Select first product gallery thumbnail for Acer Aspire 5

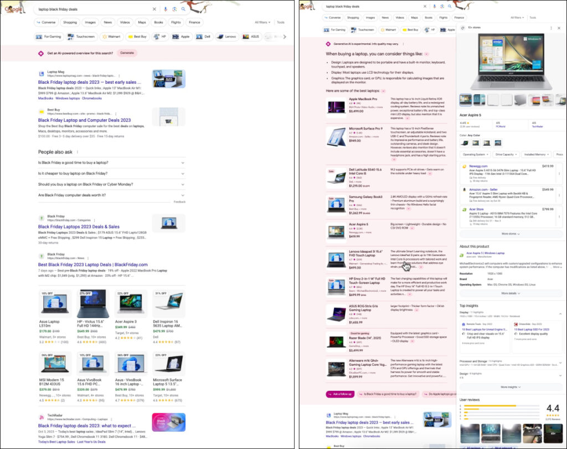coord(465,100)
